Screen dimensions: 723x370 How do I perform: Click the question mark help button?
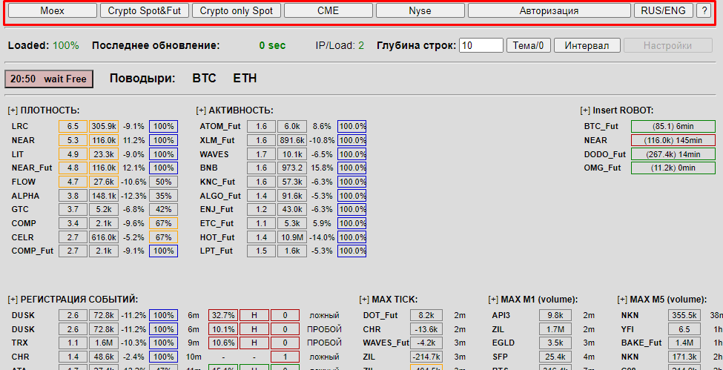(x=704, y=11)
